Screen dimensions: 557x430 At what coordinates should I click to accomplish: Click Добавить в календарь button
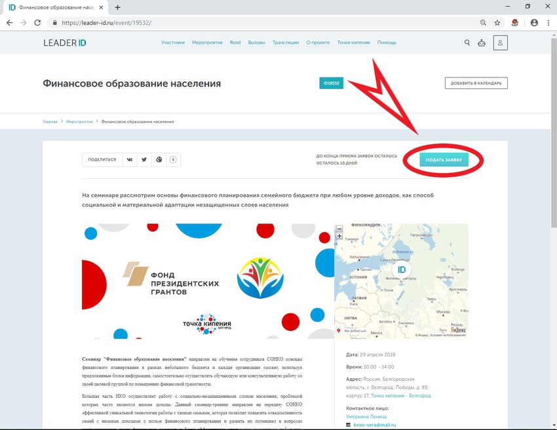[x=476, y=83]
